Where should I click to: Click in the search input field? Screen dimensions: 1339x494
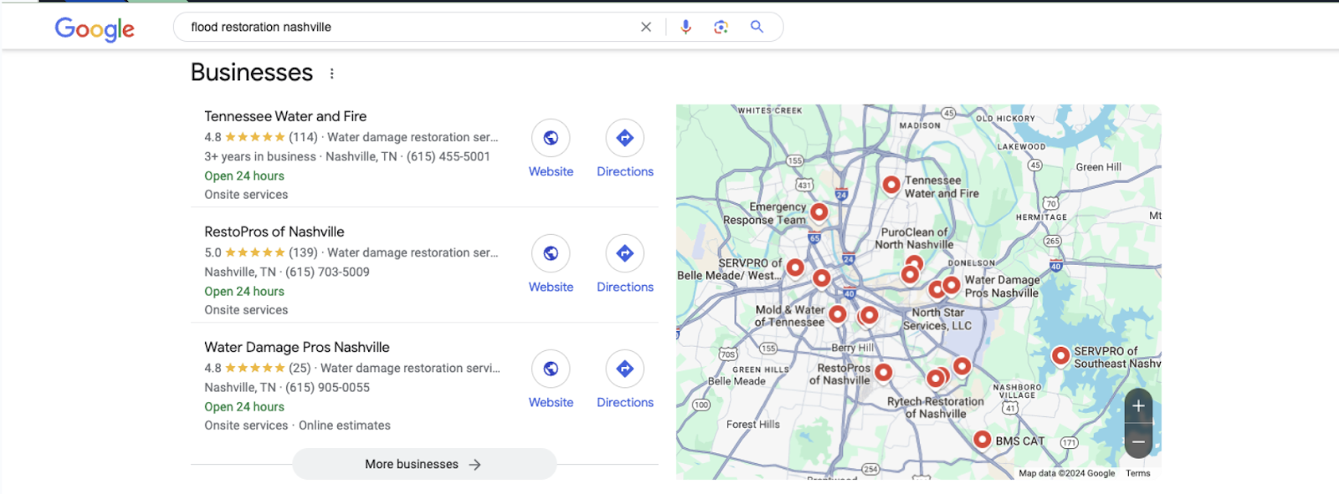pyautogui.click(x=402, y=27)
